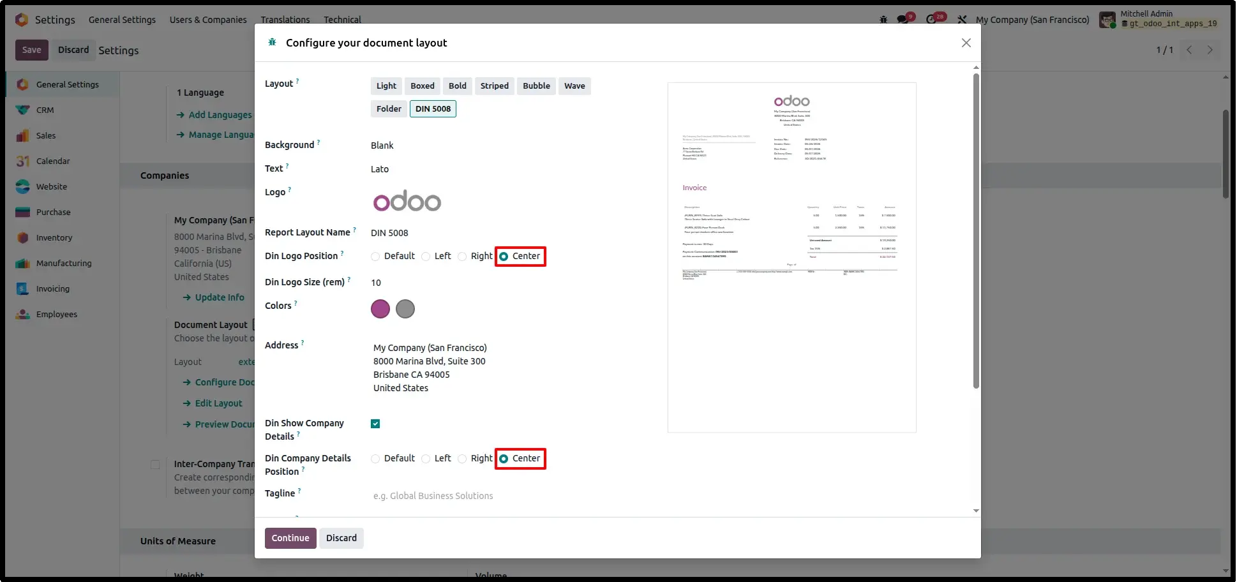Image resolution: width=1237 pixels, height=582 pixels.
Task: Select Center for Din Company Details Position
Action: pyautogui.click(x=504, y=459)
